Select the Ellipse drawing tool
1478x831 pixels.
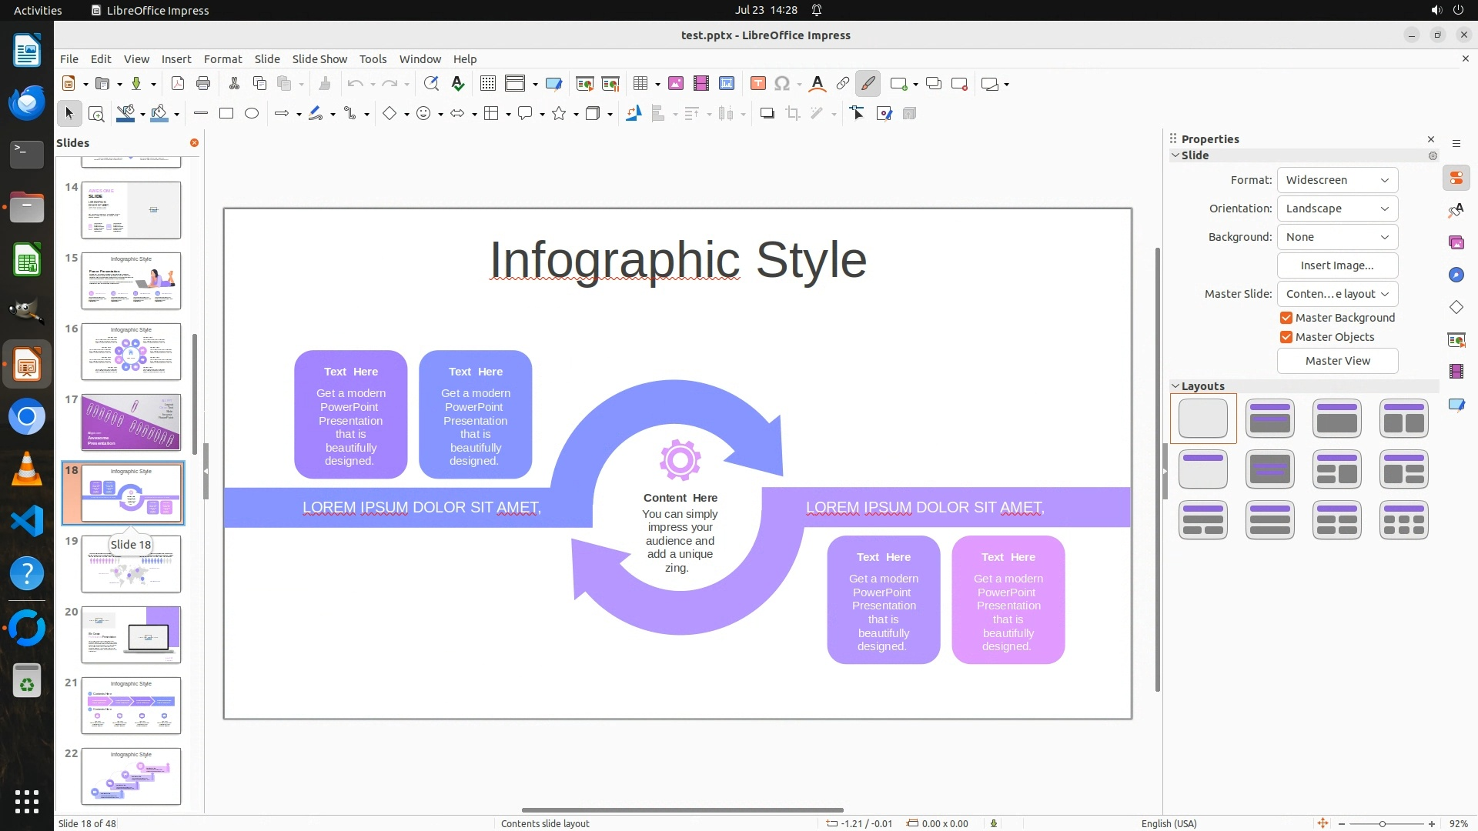tap(252, 114)
